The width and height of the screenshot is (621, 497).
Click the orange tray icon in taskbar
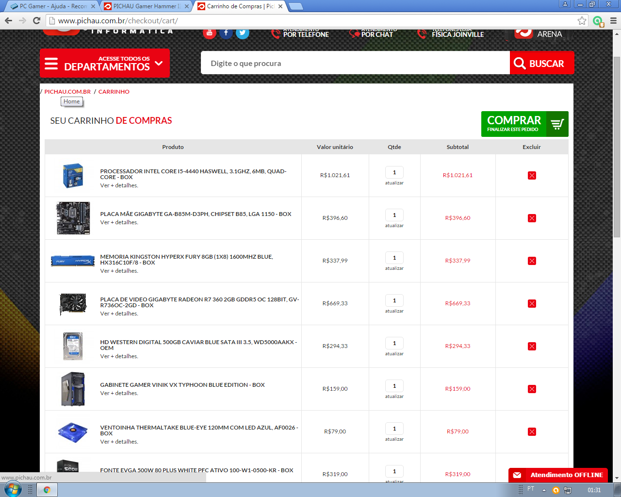556,490
